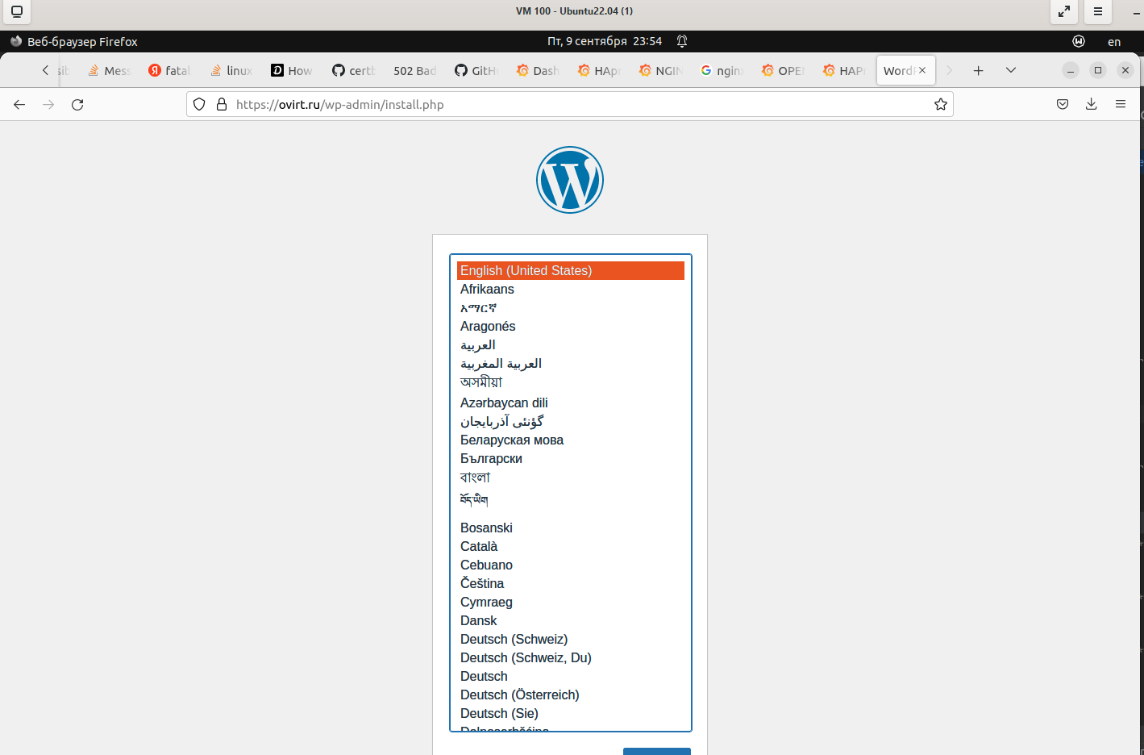
Task: Expand the list all tabs chevron
Action: coord(1010,70)
